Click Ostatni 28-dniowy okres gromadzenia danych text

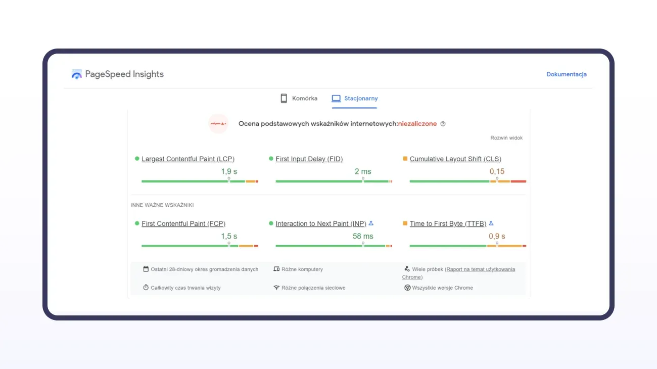205,269
